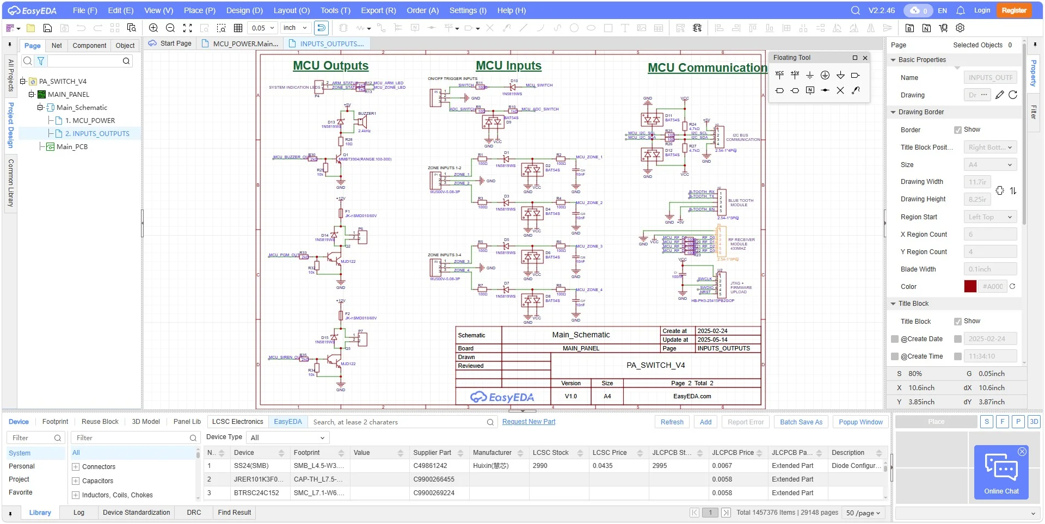
Task: Toggle Show for the Title Block
Action: pos(957,321)
